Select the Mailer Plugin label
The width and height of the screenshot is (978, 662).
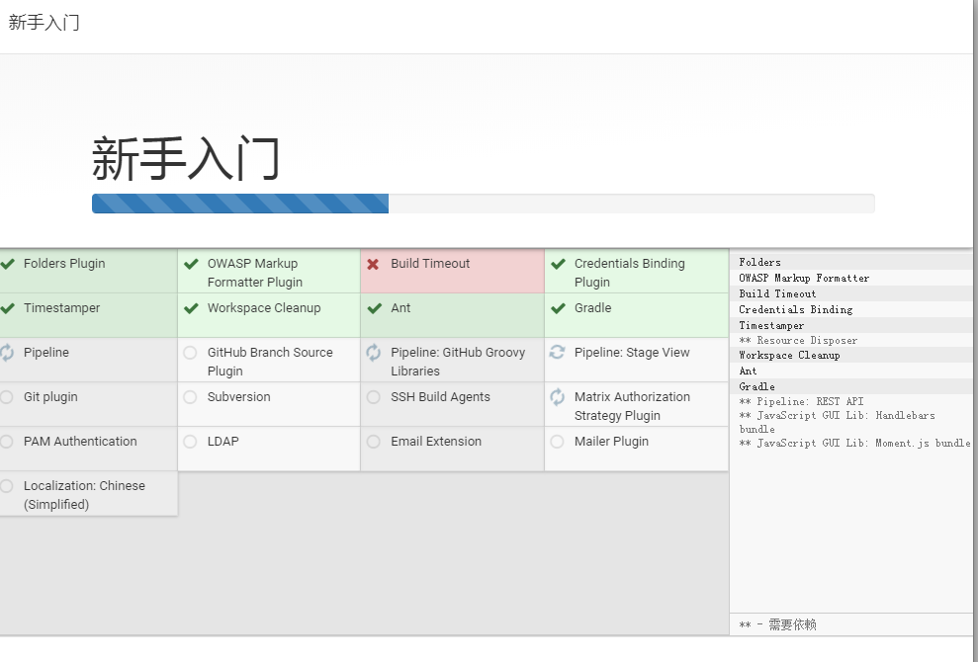point(611,441)
